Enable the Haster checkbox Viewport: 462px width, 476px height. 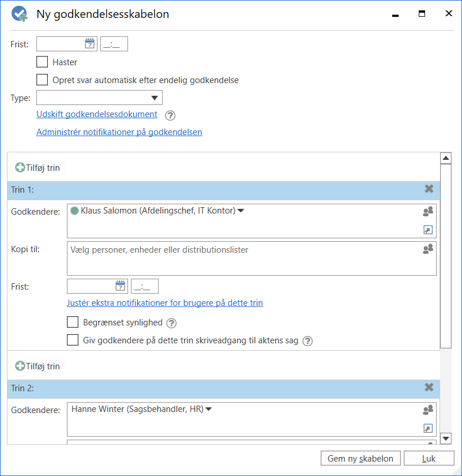[x=42, y=62]
